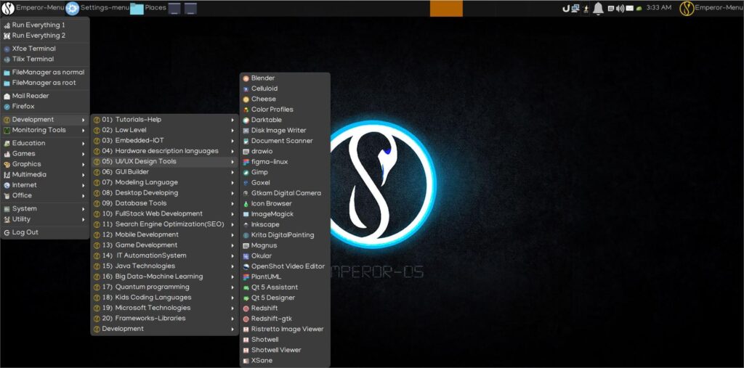Open the Places panel button
The width and height of the screenshot is (744, 368).
coord(148,8)
